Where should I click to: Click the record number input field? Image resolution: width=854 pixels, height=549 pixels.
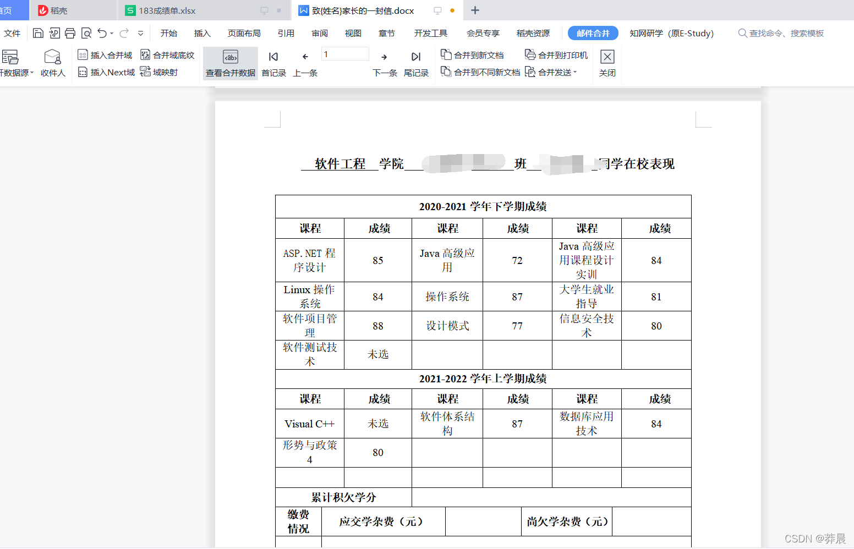pos(344,54)
